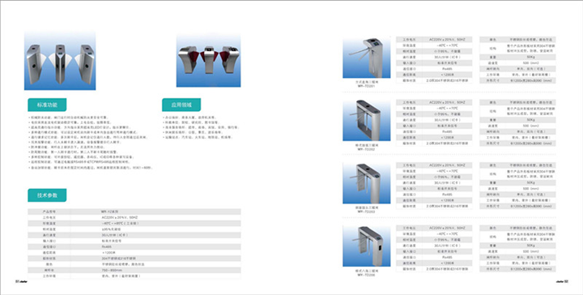Click the first Rs485 row in left parameters table
This screenshot has width=583, height=295.
pyautogui.click(x=134, y=246)
